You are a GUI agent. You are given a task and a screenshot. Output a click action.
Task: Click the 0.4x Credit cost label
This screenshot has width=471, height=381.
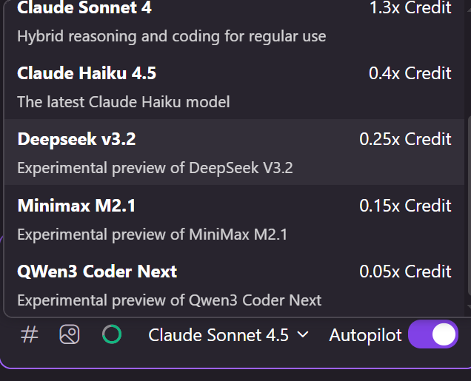click(x=410, y=73)
